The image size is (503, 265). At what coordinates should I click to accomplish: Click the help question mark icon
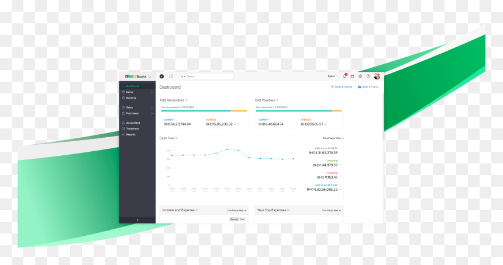tap(368, 76)
